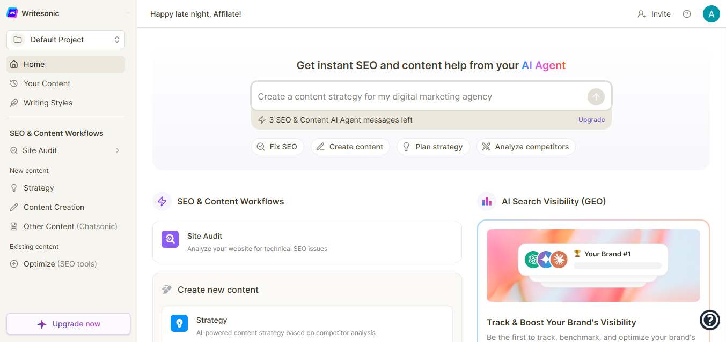
Task: Click the 'Happy late night, Affilate!' greeting
Action: (x=196, y=14)
